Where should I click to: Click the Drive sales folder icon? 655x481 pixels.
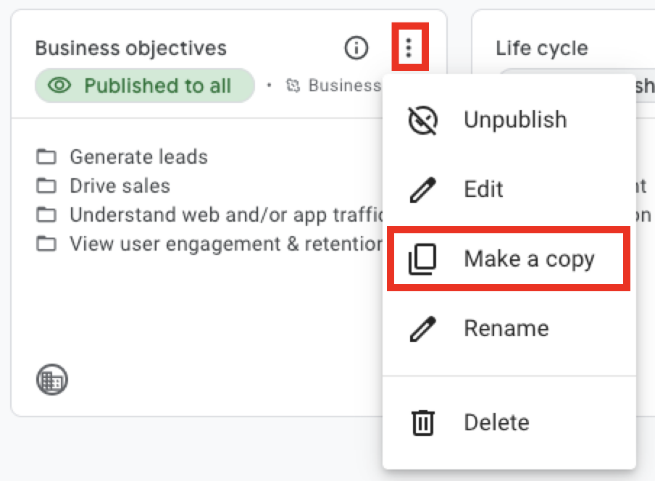coord(46,185)
